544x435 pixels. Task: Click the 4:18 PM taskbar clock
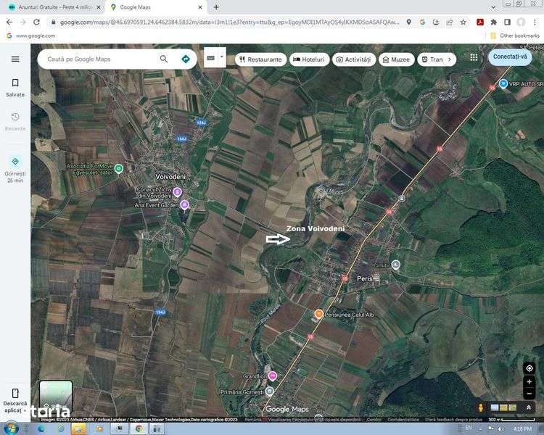point(522,429)
